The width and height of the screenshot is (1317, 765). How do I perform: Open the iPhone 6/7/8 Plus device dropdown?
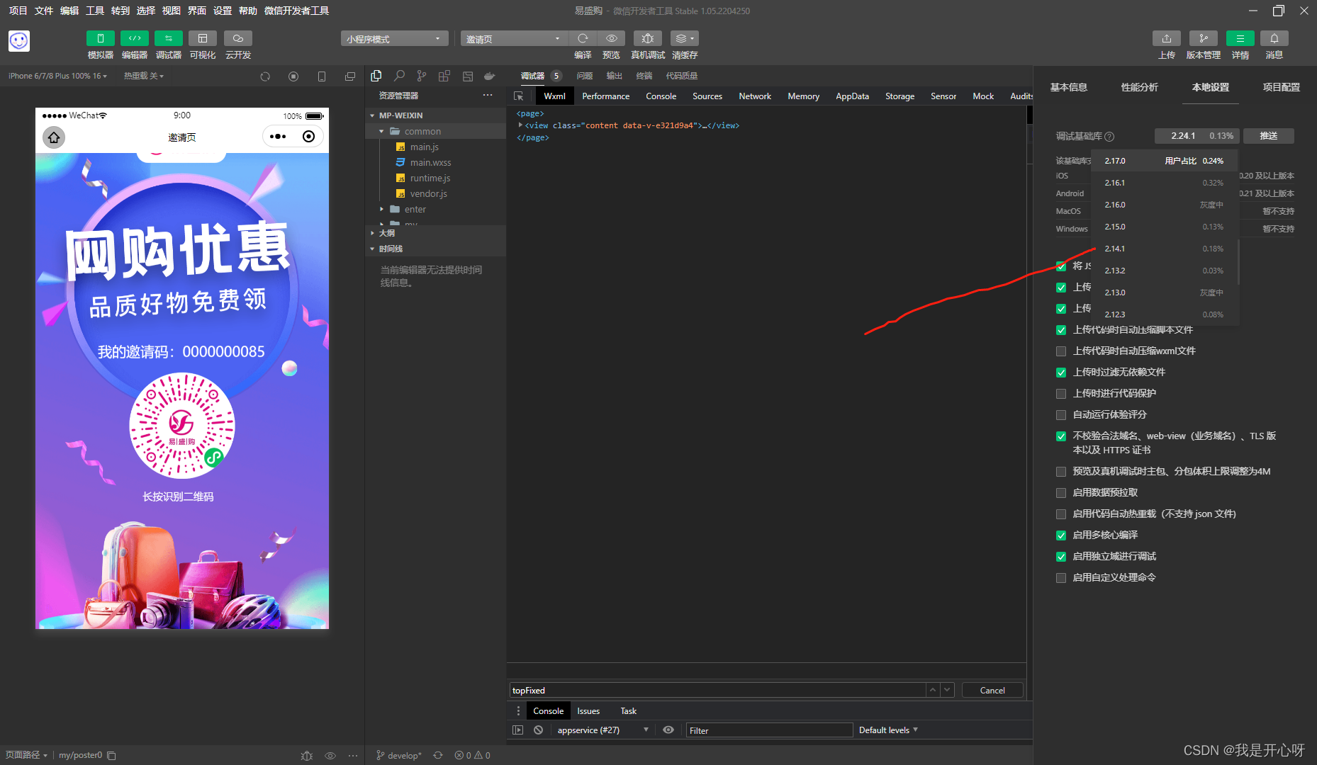point(57,75)
